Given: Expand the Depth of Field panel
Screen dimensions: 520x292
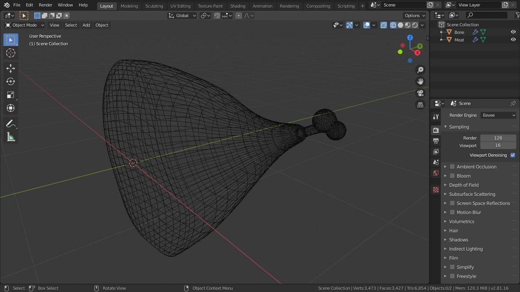Looking at the screenshot, I should (x=445, y=185).
